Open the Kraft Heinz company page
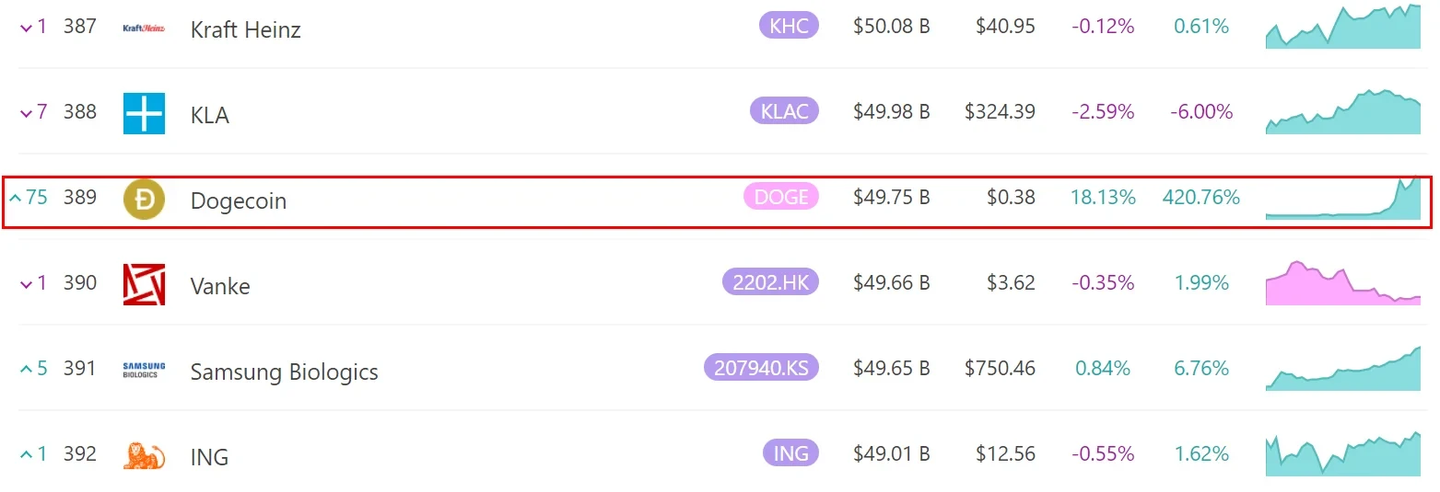The height and width of the screenshot is (492, 1440). click(x=245, y=29)
